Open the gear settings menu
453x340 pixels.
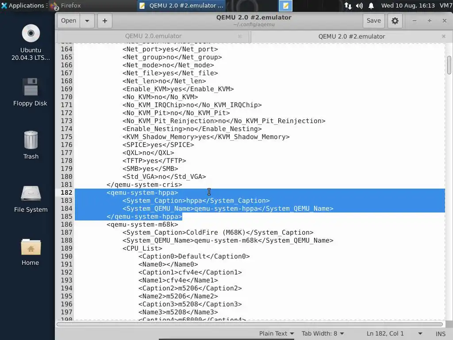tap(395, 21)
